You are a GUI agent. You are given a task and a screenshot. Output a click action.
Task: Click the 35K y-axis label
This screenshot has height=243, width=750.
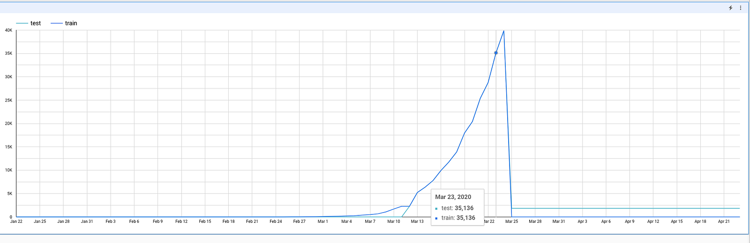(x=8, y=53)
